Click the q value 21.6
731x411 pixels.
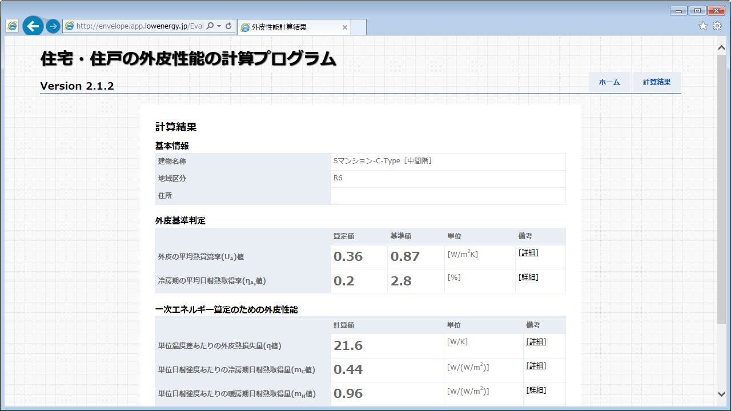tap(348, 345)
